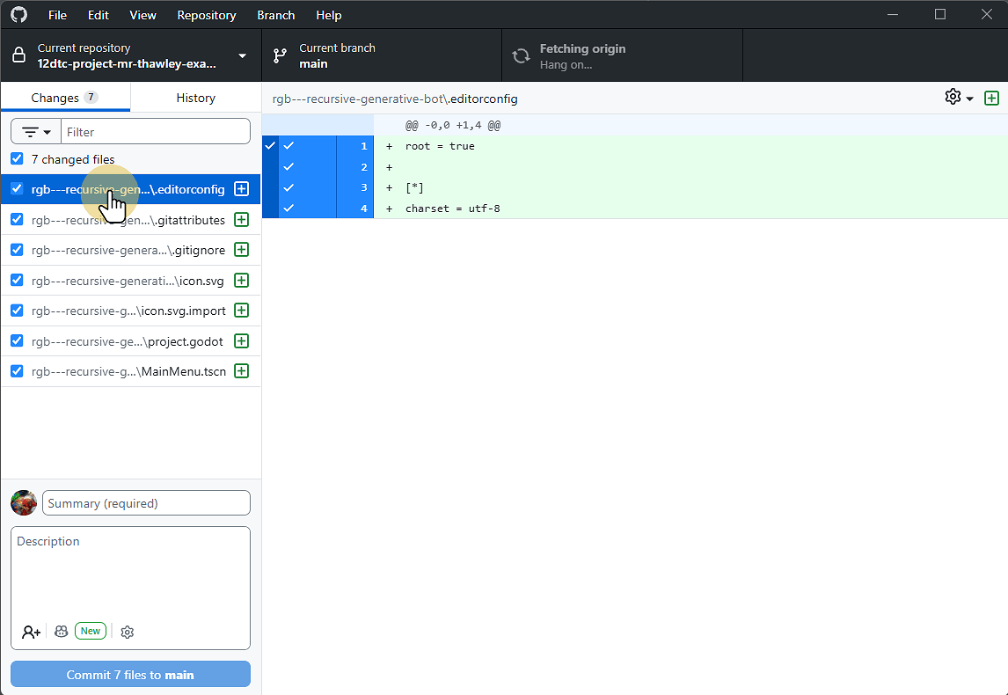Click the Copilot icon near the New badge
The width and height of the screenshot is (1008, 695).
(61, 632)
